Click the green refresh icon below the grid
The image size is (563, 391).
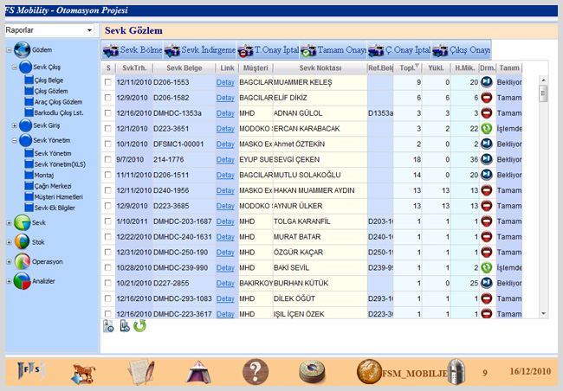[139, 326]
